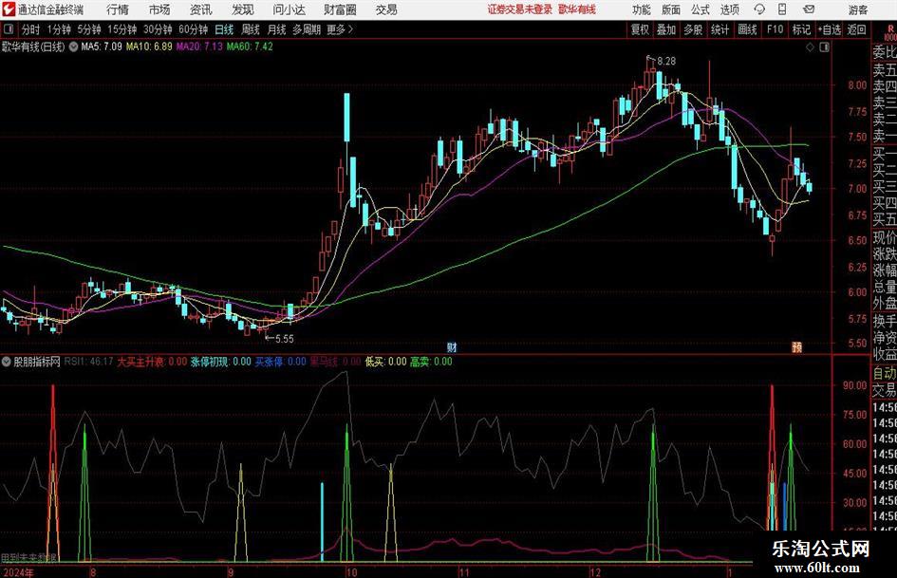Screen dimensions: 897x578
Task: Expand the 股朋指标网 indicator dropdown
Action: click(x=6, y=362)
